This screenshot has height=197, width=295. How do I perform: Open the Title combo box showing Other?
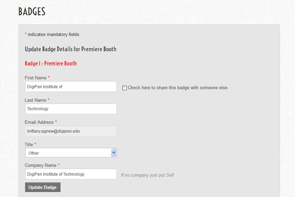tap(68, 153)
